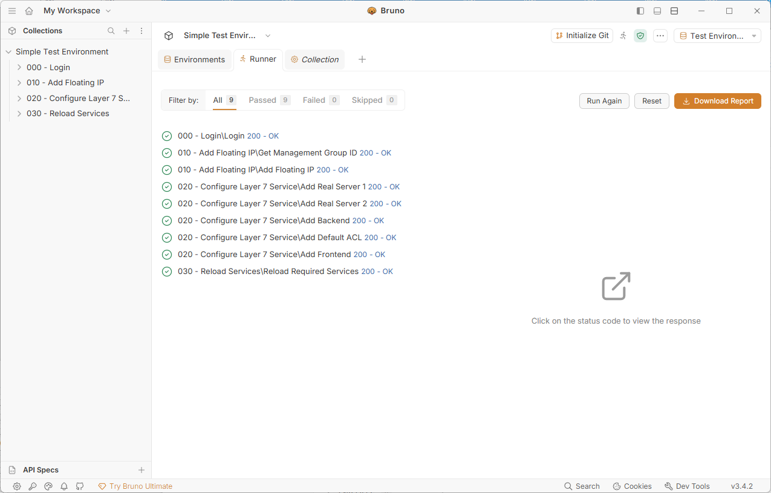Filter results by All
The width and height of the screenshot is (771, 493).
point(224,100)
